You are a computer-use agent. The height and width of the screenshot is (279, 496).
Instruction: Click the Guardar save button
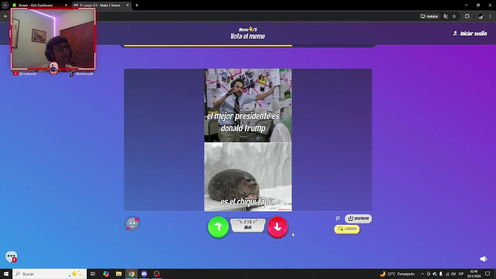347,229
